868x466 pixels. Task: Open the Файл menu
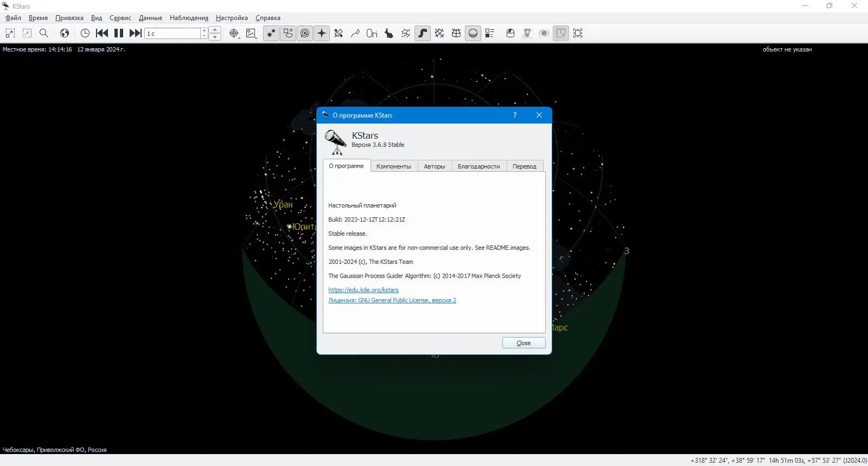coord(13,18)
